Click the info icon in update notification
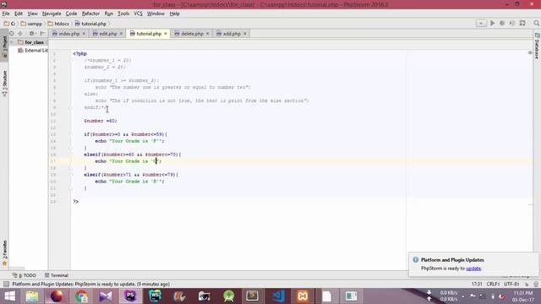The image size is (541, 304). [x=415, y=260]
